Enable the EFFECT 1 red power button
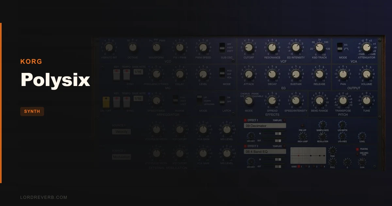 coord(245,120)
